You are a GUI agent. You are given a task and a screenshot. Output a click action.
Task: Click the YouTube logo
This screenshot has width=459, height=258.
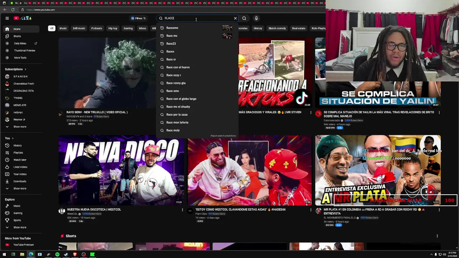pyautogui.click(x=23, y=18)
